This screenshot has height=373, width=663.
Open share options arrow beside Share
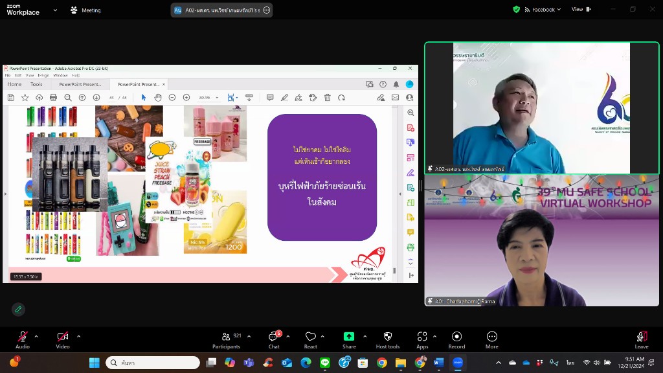[x=365, y=337]
